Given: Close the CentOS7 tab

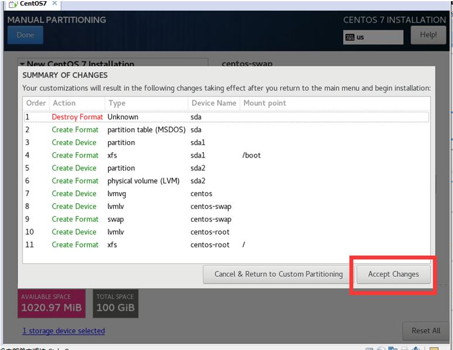Looking at the screenshot, I should (55, 3).
